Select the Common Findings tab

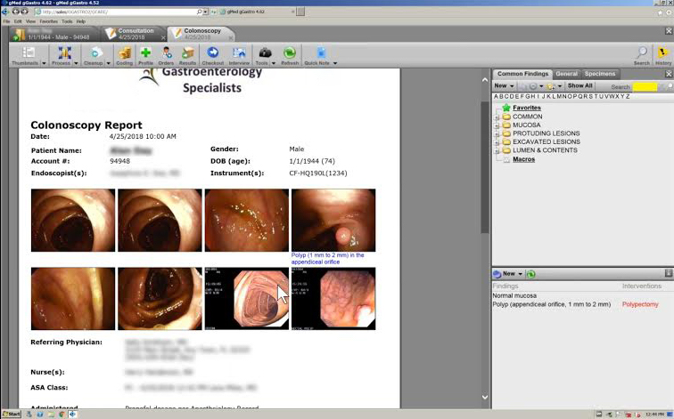(x=522, y=74)
